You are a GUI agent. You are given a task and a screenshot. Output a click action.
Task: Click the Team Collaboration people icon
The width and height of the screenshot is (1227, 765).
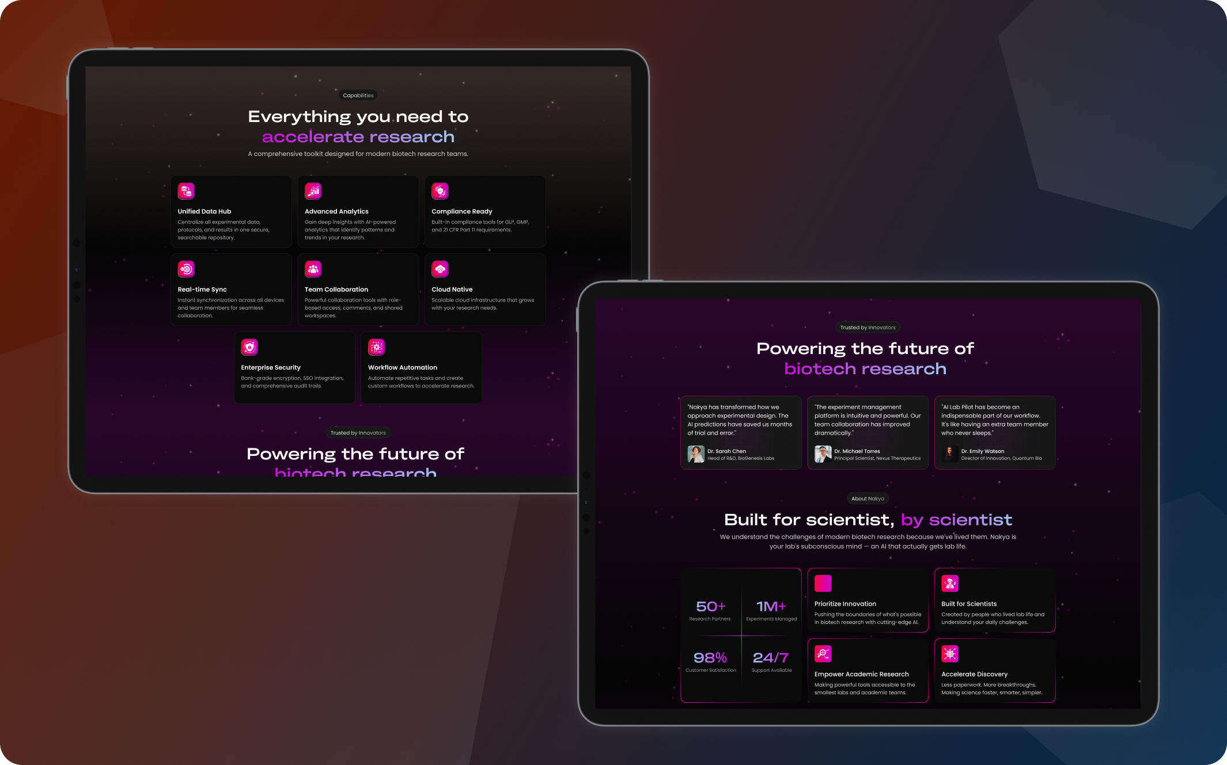(313, 269)
